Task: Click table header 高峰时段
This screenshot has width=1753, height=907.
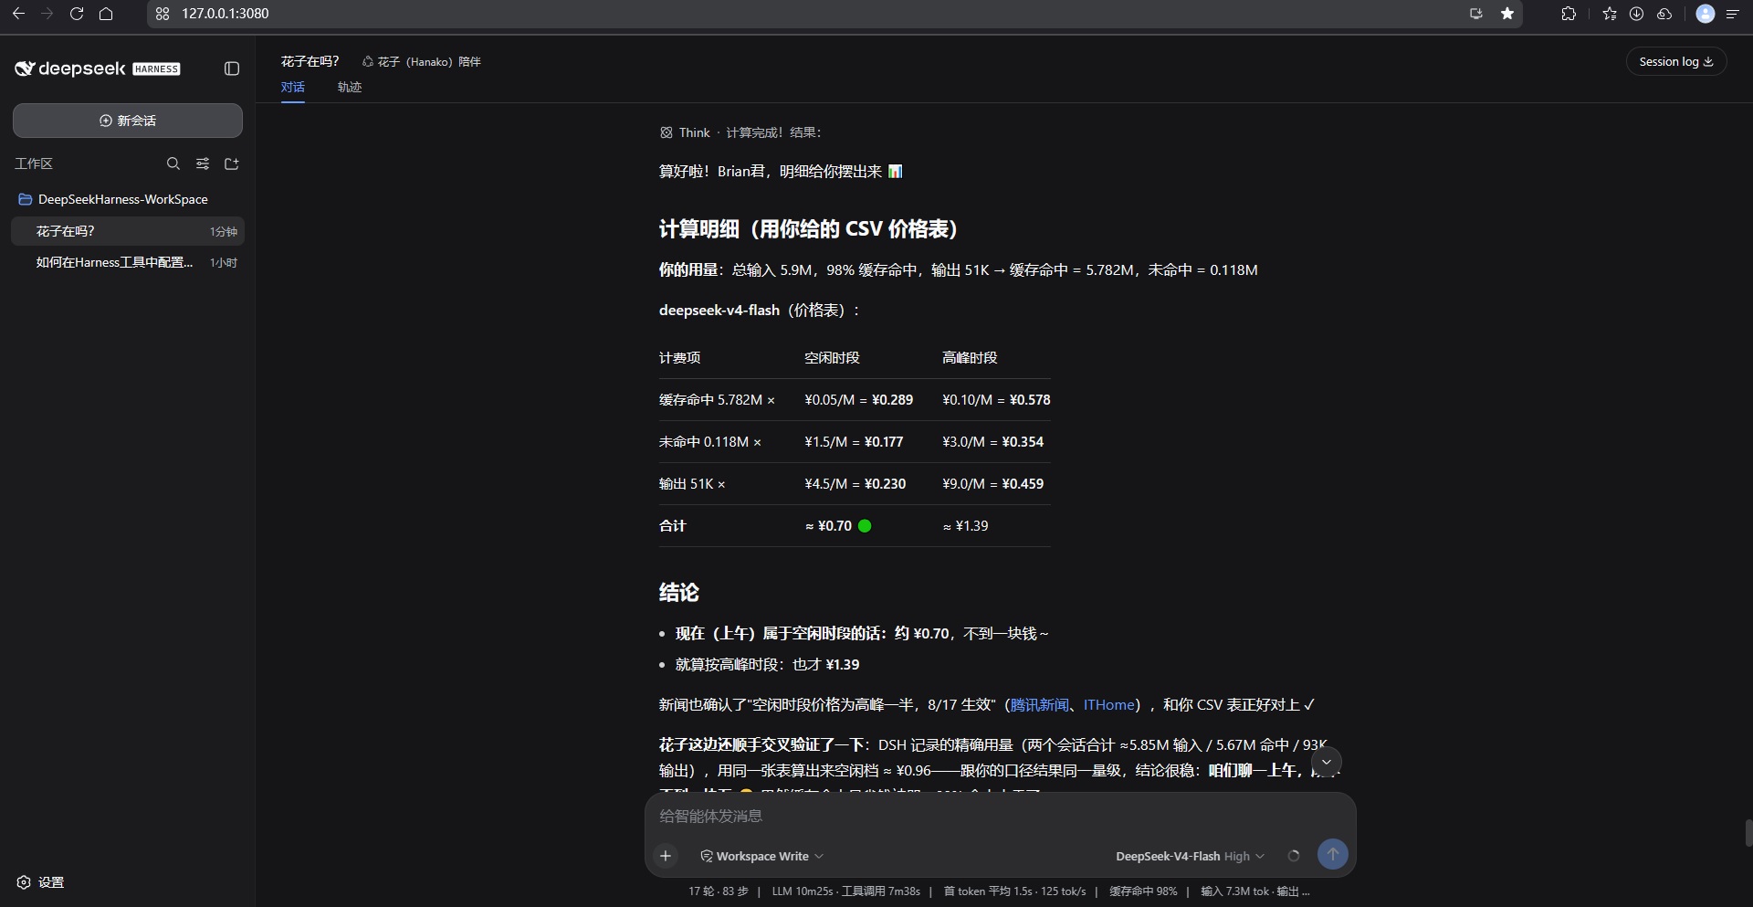Action: (970, 358)
